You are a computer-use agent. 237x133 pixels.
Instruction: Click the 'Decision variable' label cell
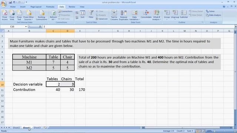pyautogui.click(x=29, y=84)
